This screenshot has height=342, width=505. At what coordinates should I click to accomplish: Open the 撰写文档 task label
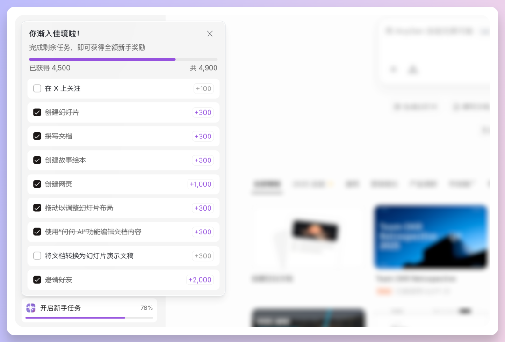[x=58, y=136]
